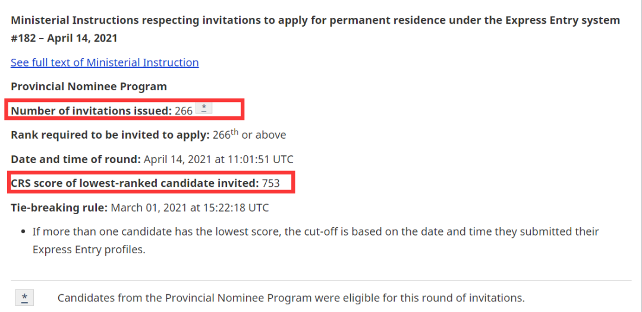Click the footnote asterisk next to 266
The image size is (642, 312).
(x=204, y=109)
